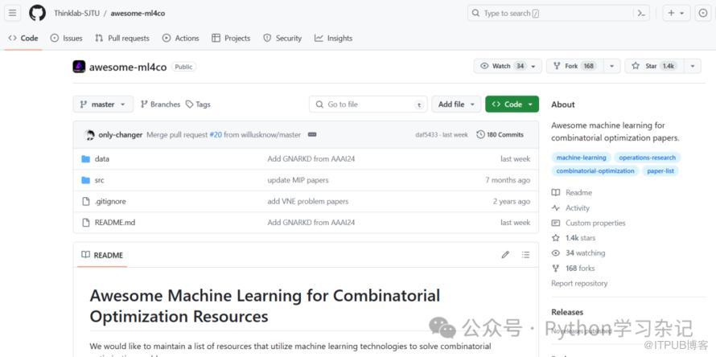This screenshot has width=716, height=357.
Task: Switch to the Insights tab
Action: point(333,38)
